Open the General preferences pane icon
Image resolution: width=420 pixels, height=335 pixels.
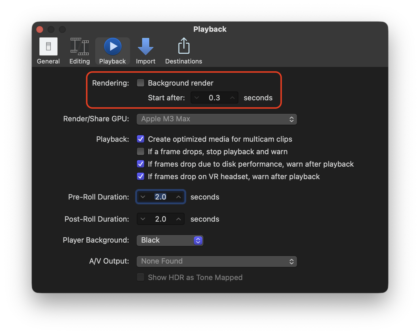pos(48,47)
